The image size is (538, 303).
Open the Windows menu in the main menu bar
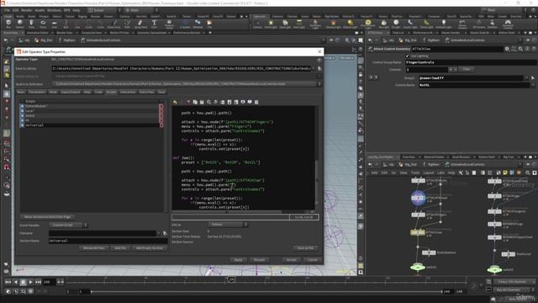54,10
